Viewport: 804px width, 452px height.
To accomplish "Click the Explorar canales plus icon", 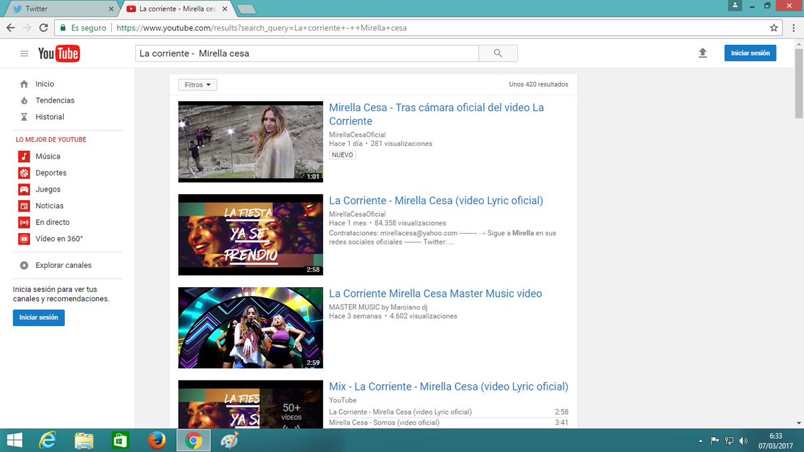I will click(24, 265).
